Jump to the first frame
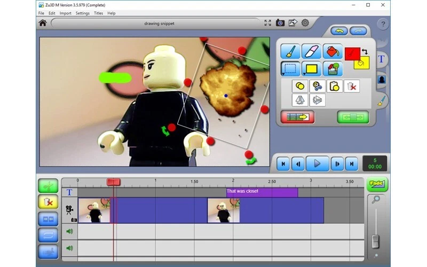 pyautogui.click(x=283, y=164)
